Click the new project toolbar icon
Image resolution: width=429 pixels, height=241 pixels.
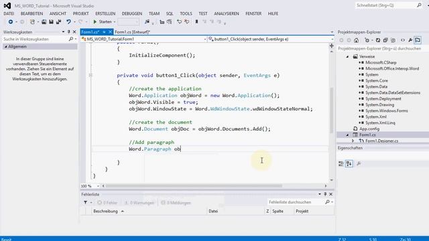click(x=32, y=21)
